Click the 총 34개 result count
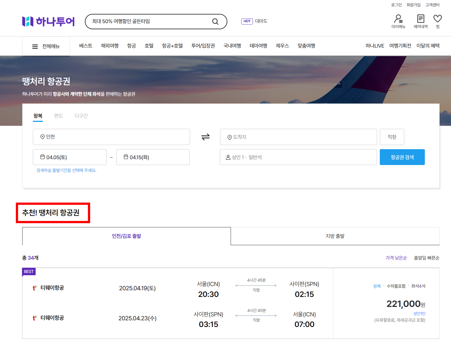Viewport: 451px width, 342px height. [x=30, y=258]
